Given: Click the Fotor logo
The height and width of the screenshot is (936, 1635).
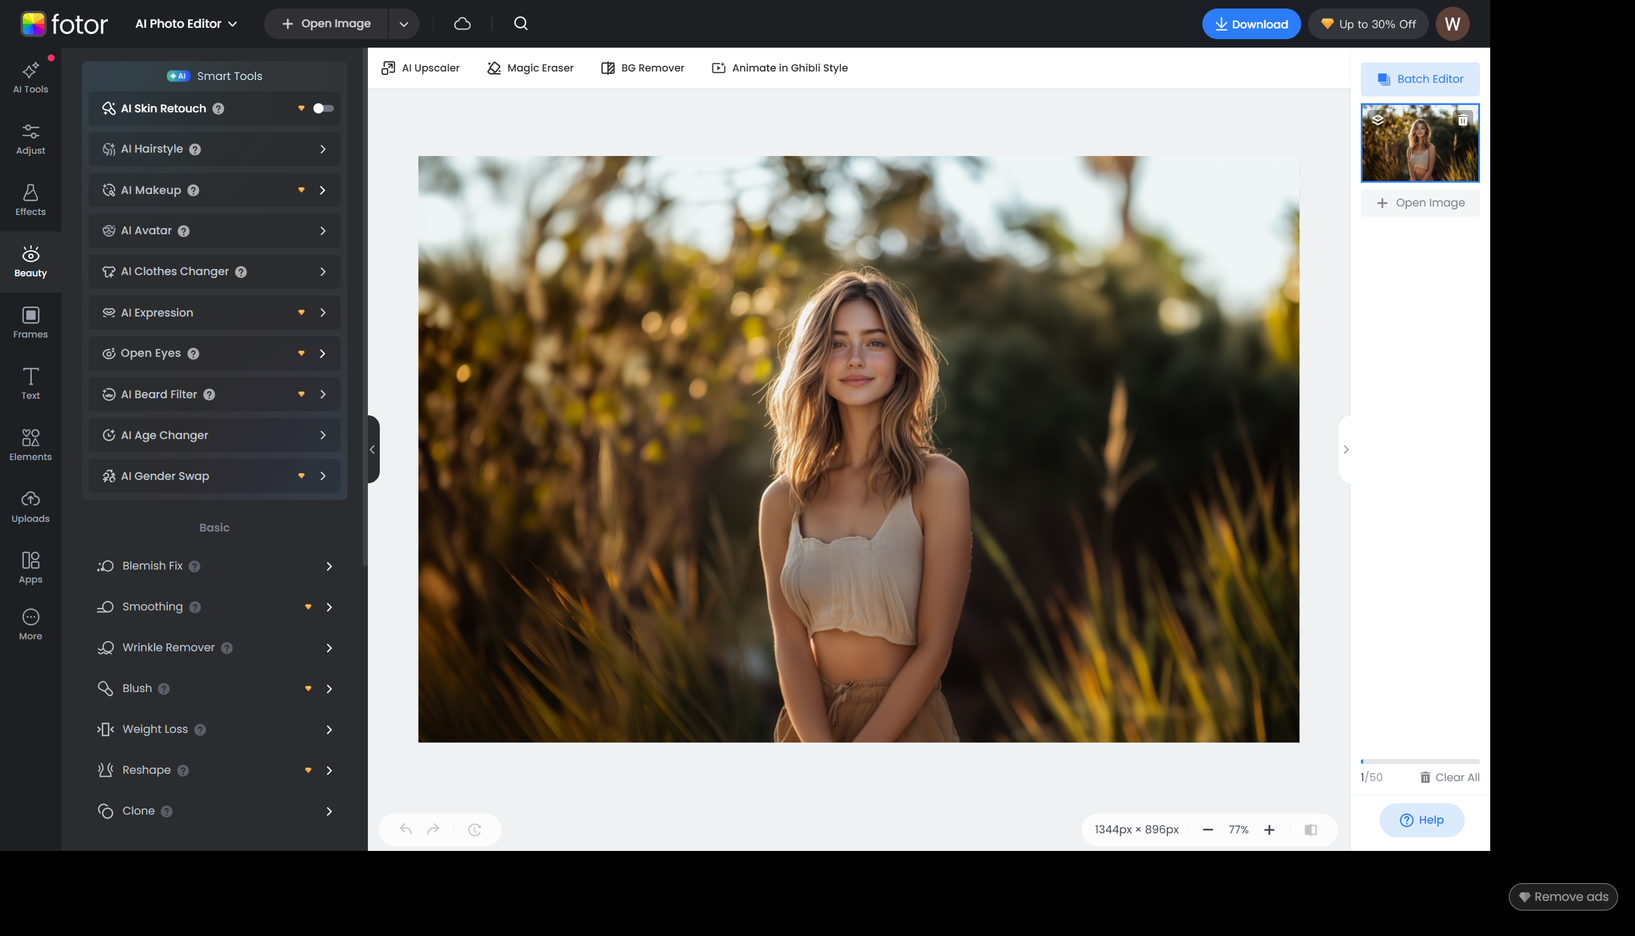Looking at the screenshot, I should pos(64,24).
